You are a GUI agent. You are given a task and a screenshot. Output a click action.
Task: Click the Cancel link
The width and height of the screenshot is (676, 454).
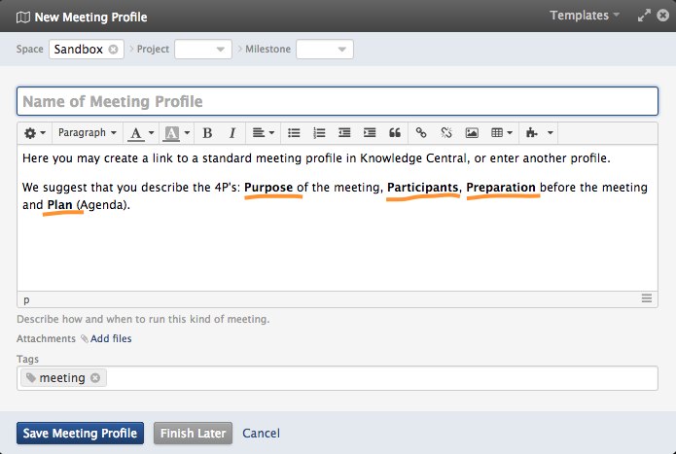tap(261, 433)
